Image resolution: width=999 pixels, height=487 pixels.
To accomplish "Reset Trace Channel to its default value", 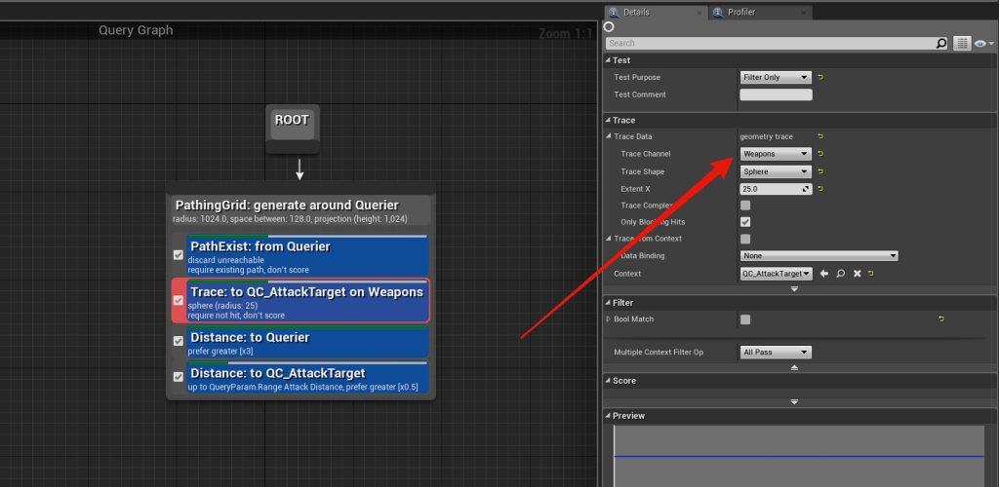I will pyautogui.click(x=820, y=154).
